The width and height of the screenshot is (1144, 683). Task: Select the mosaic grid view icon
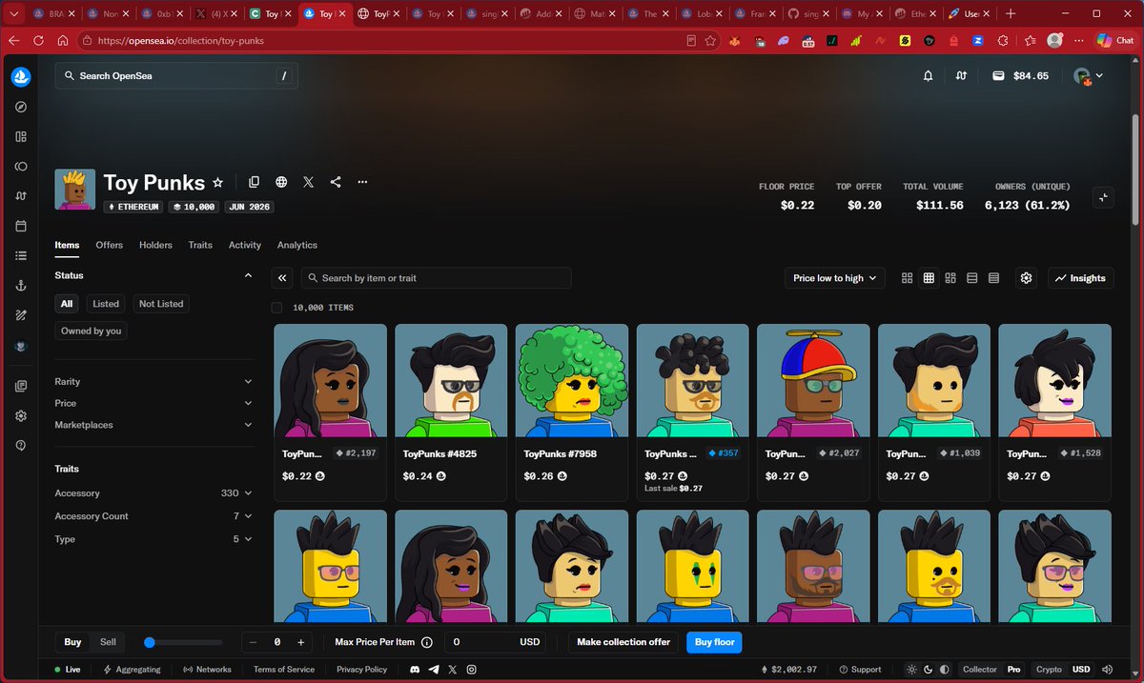[950, 278]
